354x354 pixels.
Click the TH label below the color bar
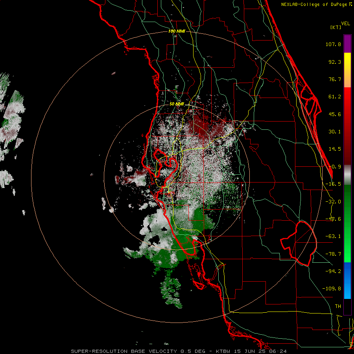click(338, 306)
